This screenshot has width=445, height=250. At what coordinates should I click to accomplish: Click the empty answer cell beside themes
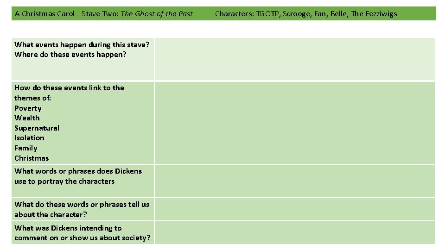pos(295,123)
